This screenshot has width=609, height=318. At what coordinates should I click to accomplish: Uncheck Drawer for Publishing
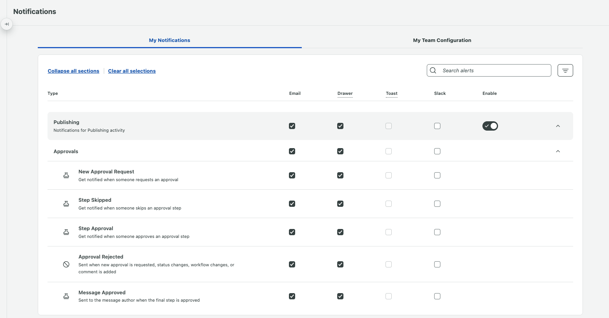coord(340,126)
